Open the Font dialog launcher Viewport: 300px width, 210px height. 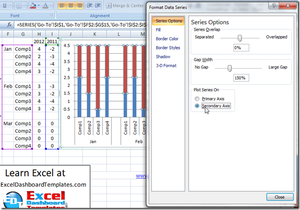click(52, 15)
